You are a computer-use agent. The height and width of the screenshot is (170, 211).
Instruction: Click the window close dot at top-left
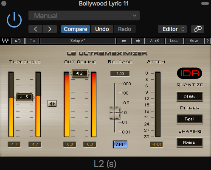pyautogui.click(x=4, y=3)
